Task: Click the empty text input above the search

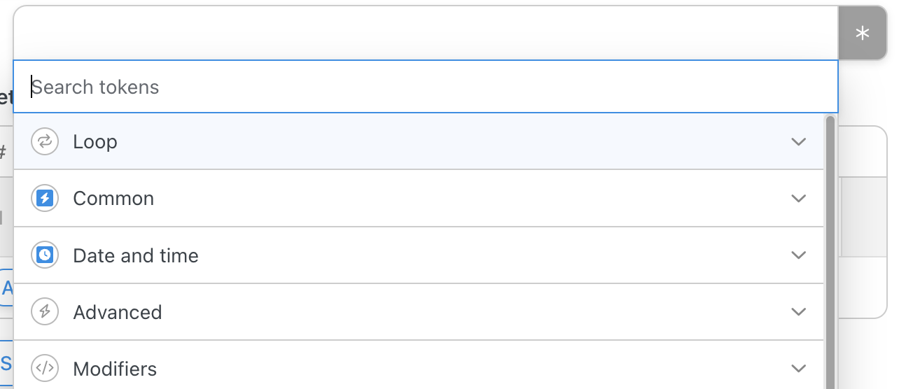Action: pyautogui.click(x=426, y=33)
